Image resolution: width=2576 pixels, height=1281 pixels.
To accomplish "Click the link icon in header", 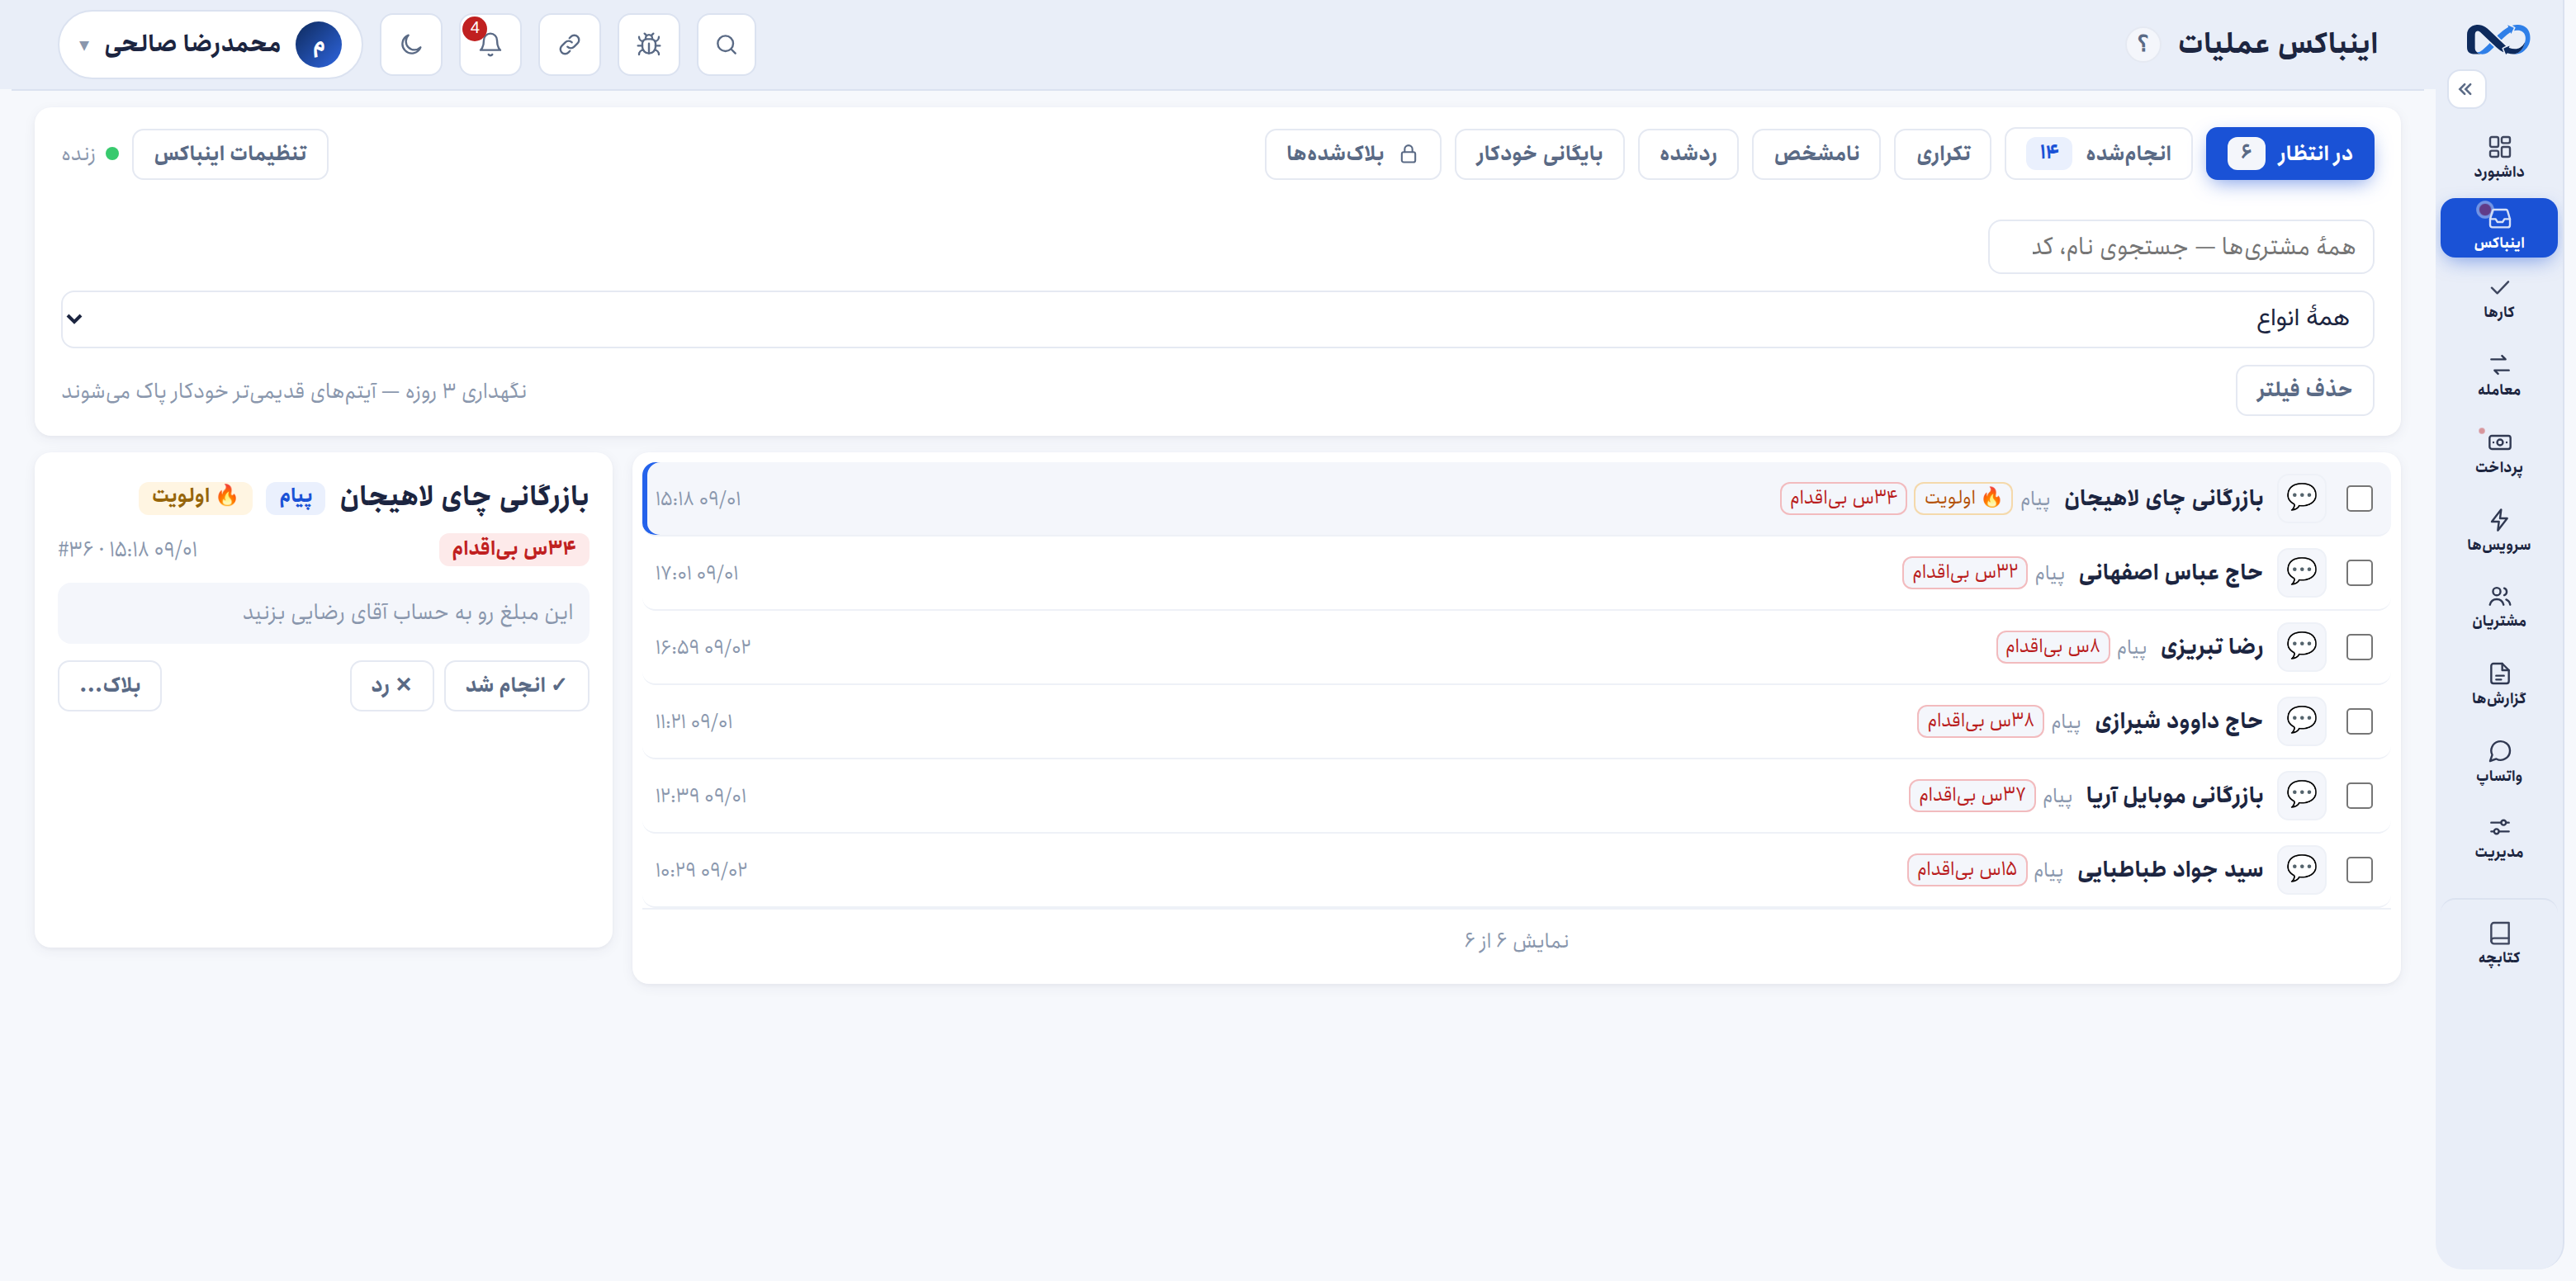I will point(569,45).
